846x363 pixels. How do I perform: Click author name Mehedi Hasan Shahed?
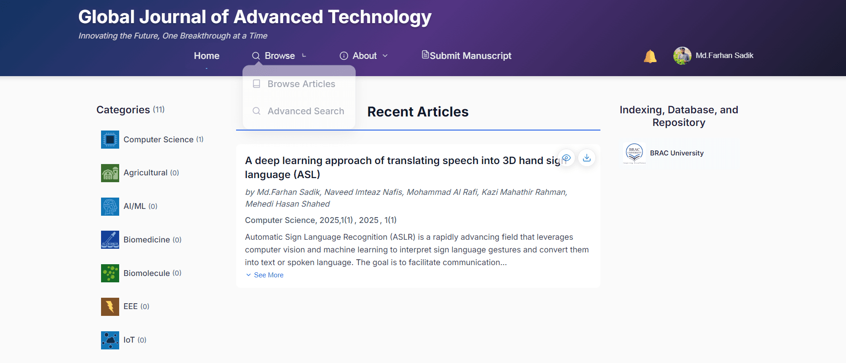click(287, 204)
